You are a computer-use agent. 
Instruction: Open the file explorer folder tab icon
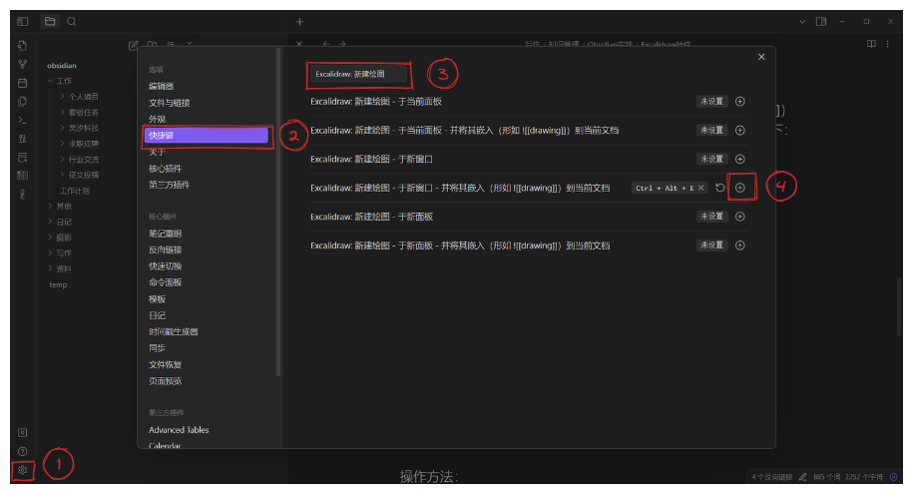click(50, 22)
